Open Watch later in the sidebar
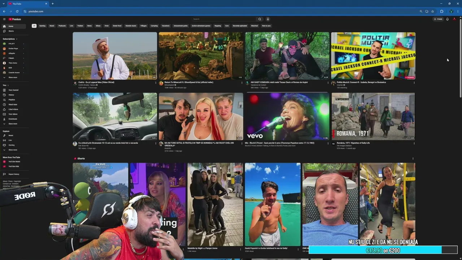The width and height of the screenshot is (462, 260). (x=14, y=104)
